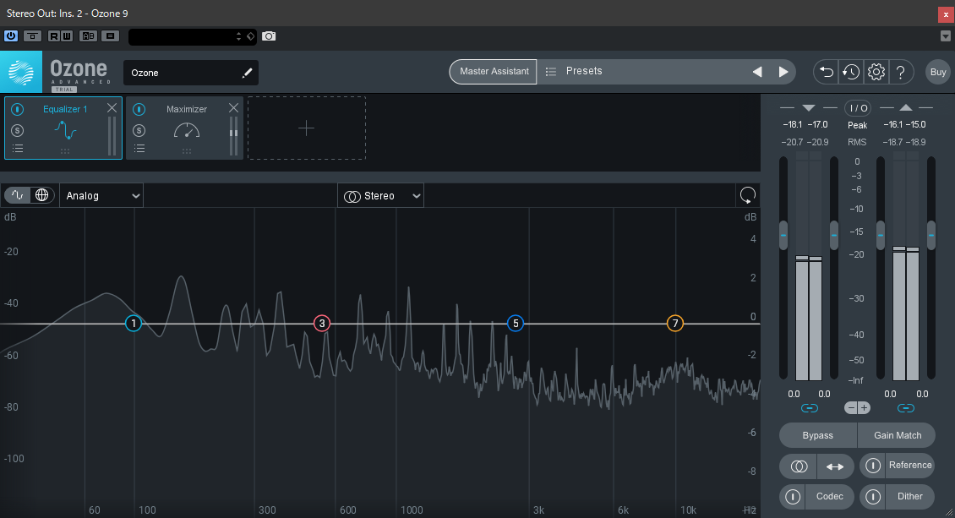Toggle mono sum overlapping circles icon
Screen dimensions: 955x518
click(799, 466)
